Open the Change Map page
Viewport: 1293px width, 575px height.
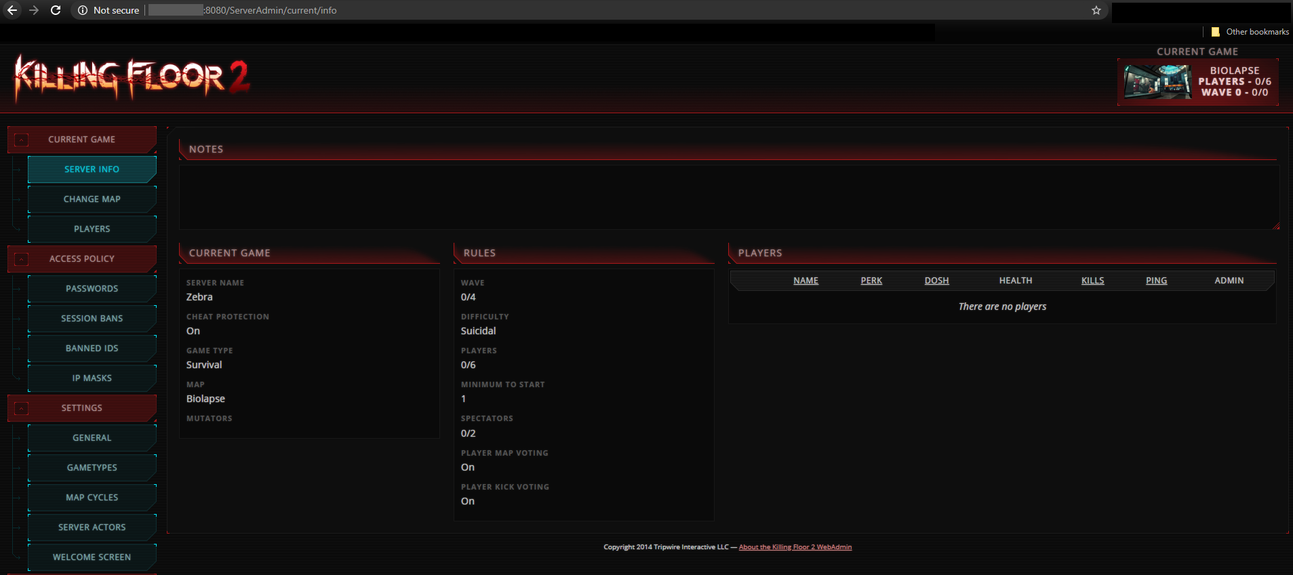(92, 199)
